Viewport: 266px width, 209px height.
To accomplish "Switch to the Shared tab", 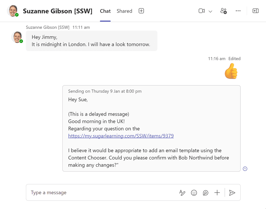I will [x=124, y=11].
